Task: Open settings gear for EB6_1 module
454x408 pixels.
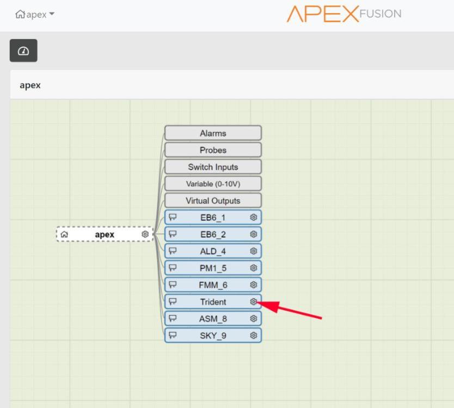Action: 253,218
